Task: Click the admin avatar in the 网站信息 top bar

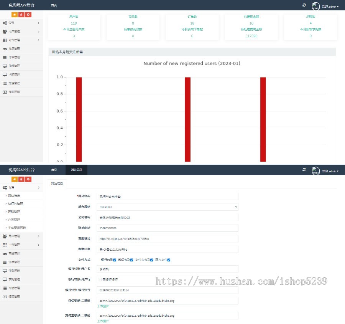Action: [316, 171]
